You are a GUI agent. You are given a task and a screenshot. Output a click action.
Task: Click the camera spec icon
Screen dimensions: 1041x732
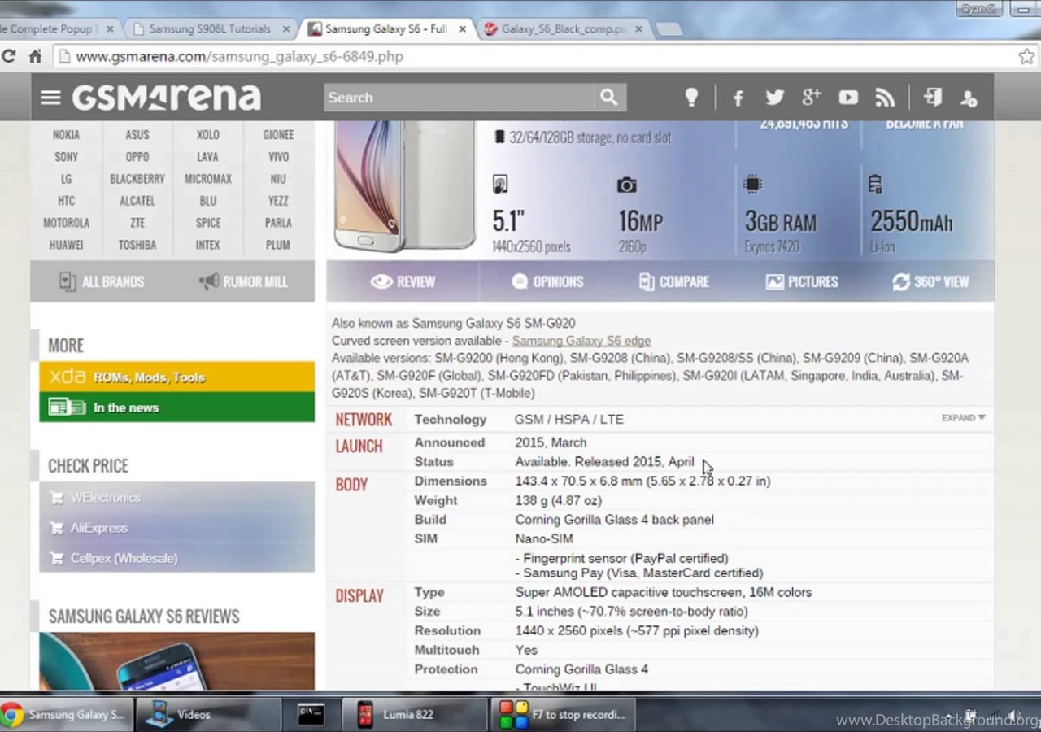tap(627, 185)
